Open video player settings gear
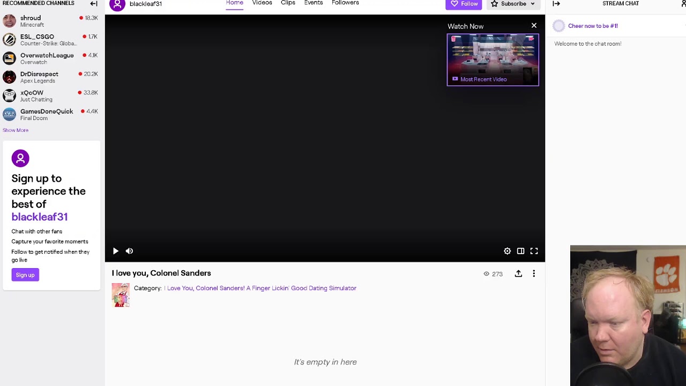The image size is (686, 386). 507,251
